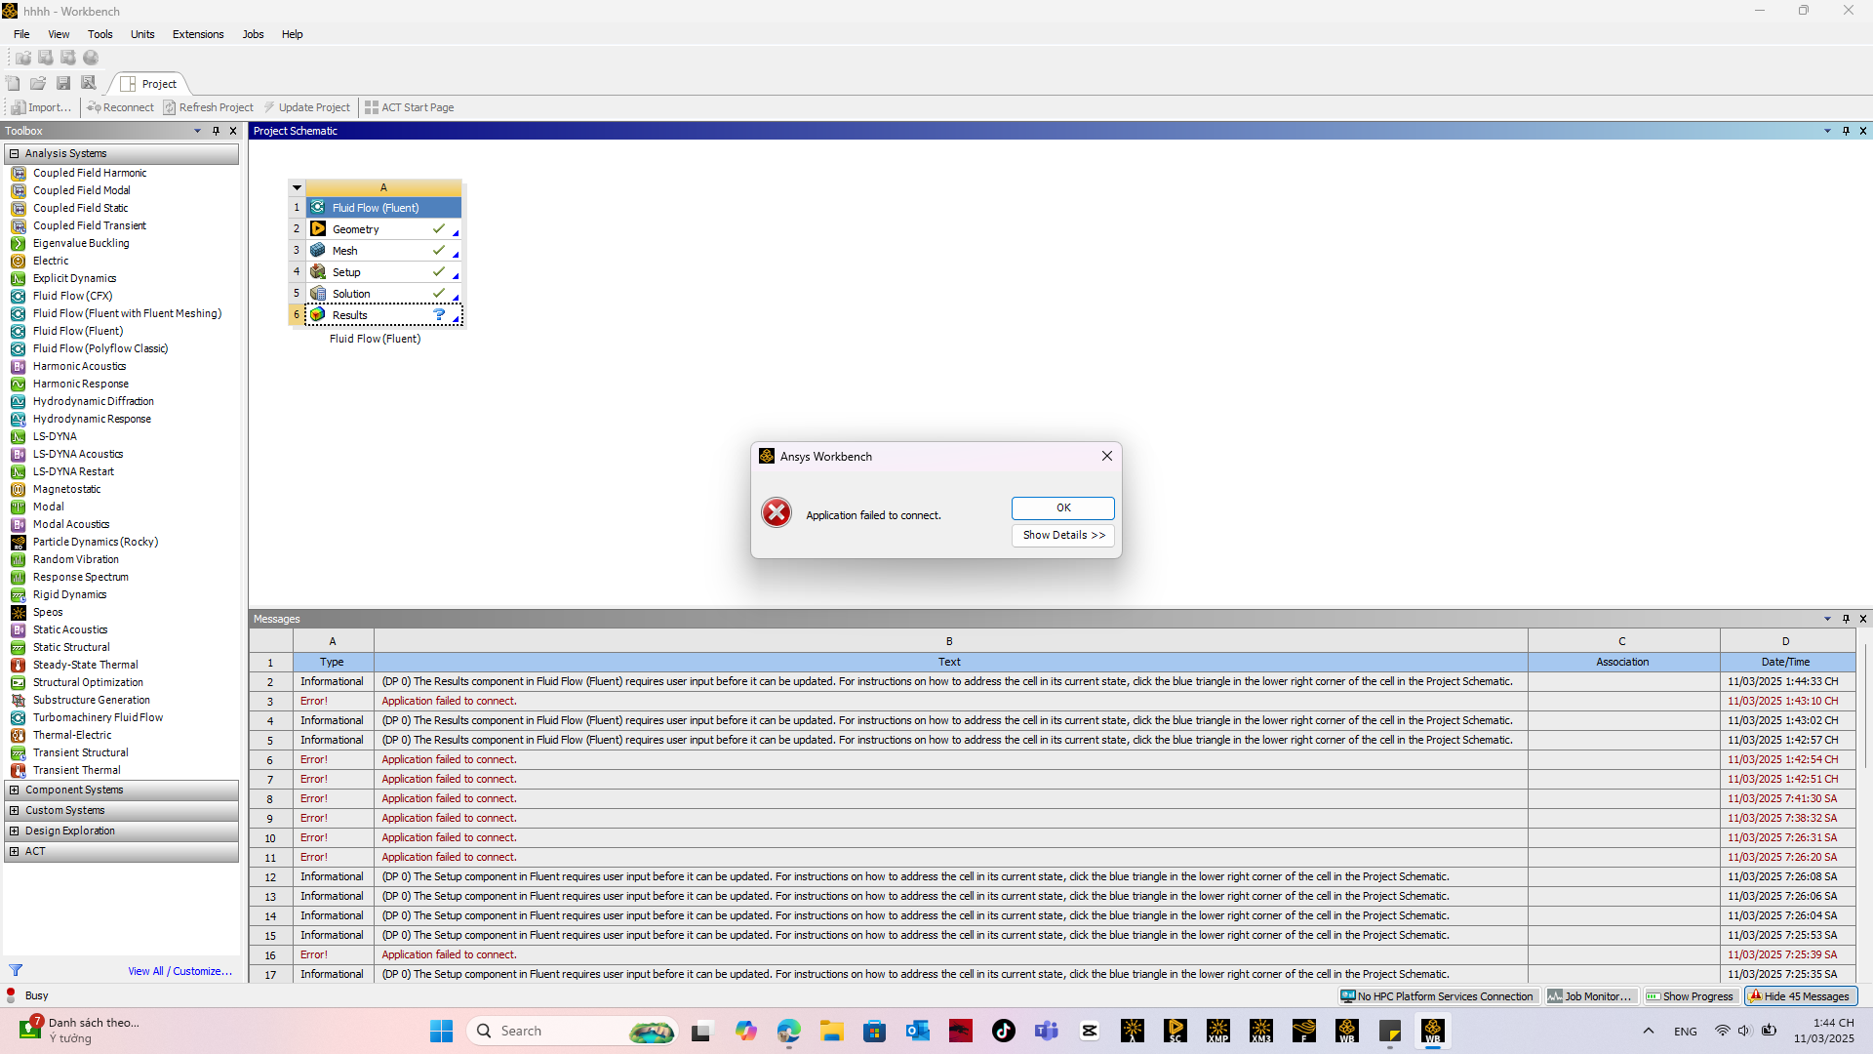Viewport: 1873px width, 1054px height.
Task: Collapse the Analysis Systems section
Action: [14, 153]
